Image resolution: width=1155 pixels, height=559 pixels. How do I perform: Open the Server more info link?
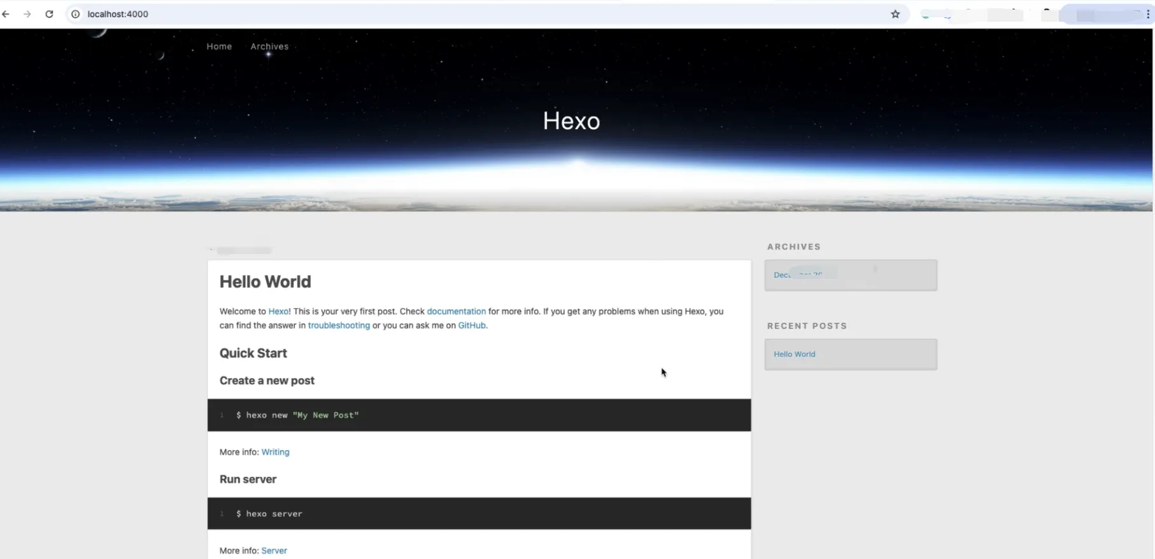pyautogui.click(x=274, y=551)
